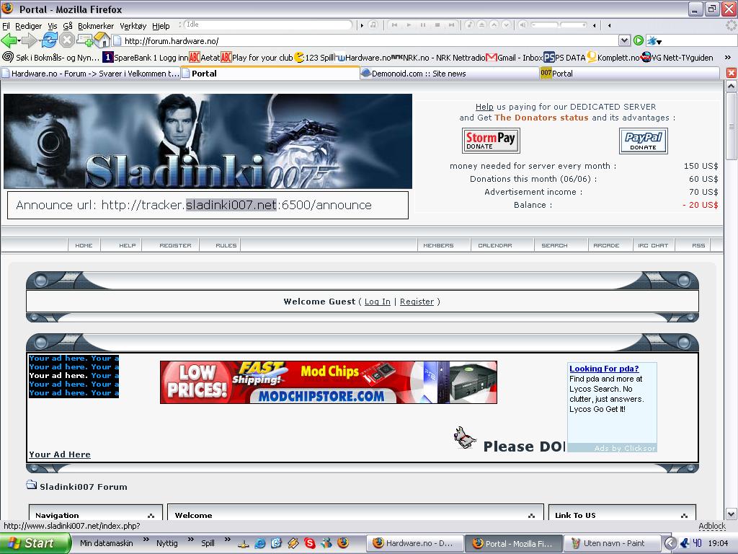Viewport: 738px width, 554px height.
Task: Click the green Go button beside address bar
Action: (x=639, y=40)
